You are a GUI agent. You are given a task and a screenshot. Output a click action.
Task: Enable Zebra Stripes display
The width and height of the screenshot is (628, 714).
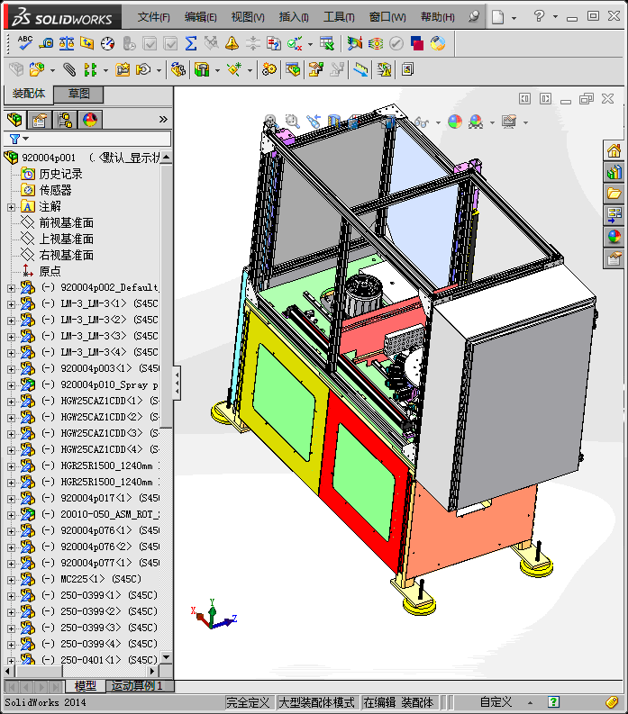pos(376,43)
